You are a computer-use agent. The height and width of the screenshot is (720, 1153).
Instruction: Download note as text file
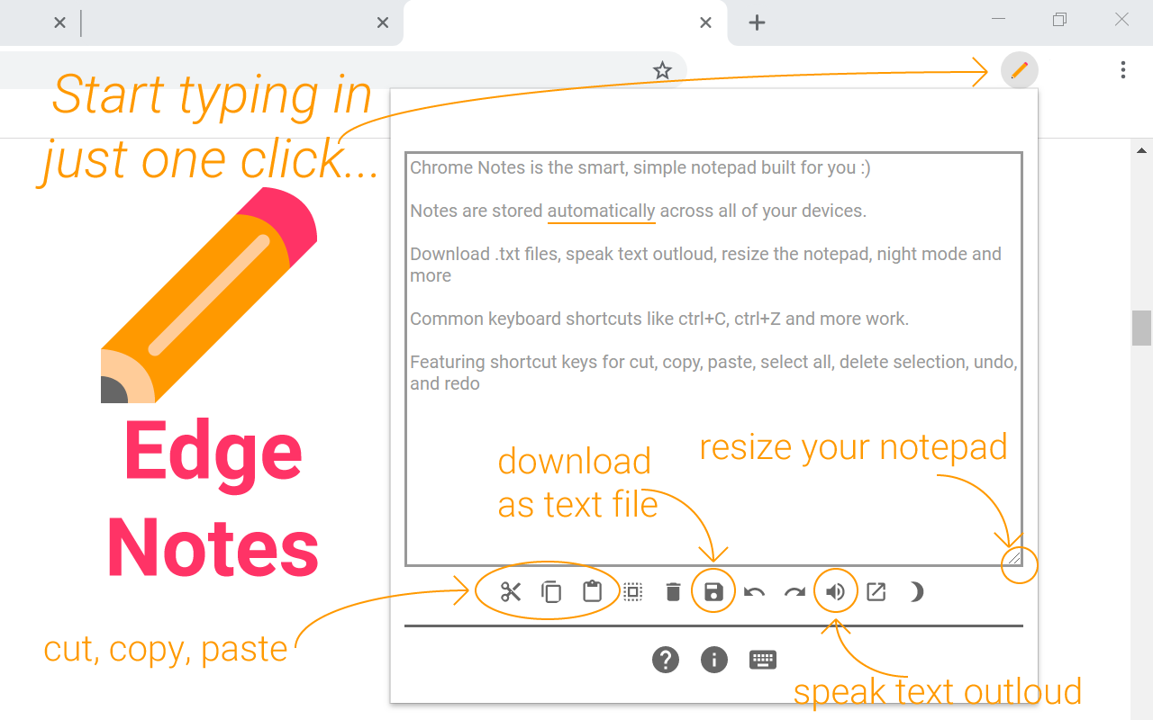pyautogui.click(x=713, y=592)
